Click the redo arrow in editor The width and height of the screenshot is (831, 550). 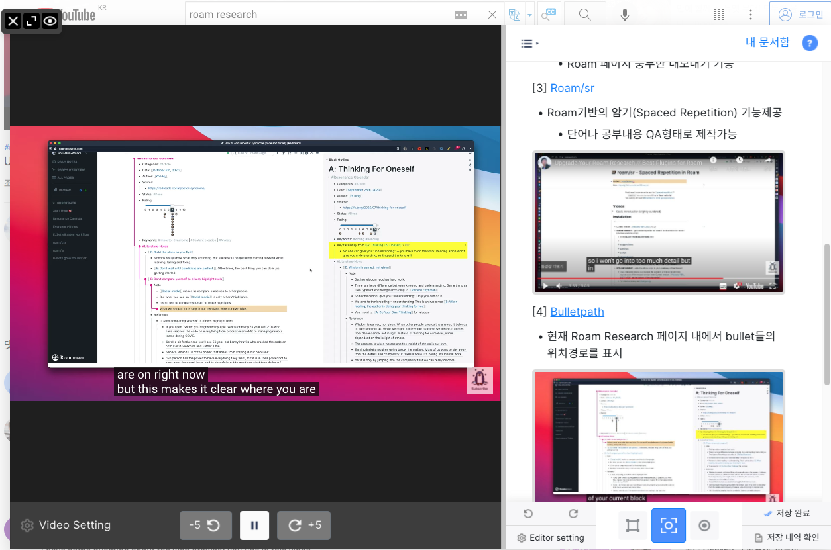(574, 514)
